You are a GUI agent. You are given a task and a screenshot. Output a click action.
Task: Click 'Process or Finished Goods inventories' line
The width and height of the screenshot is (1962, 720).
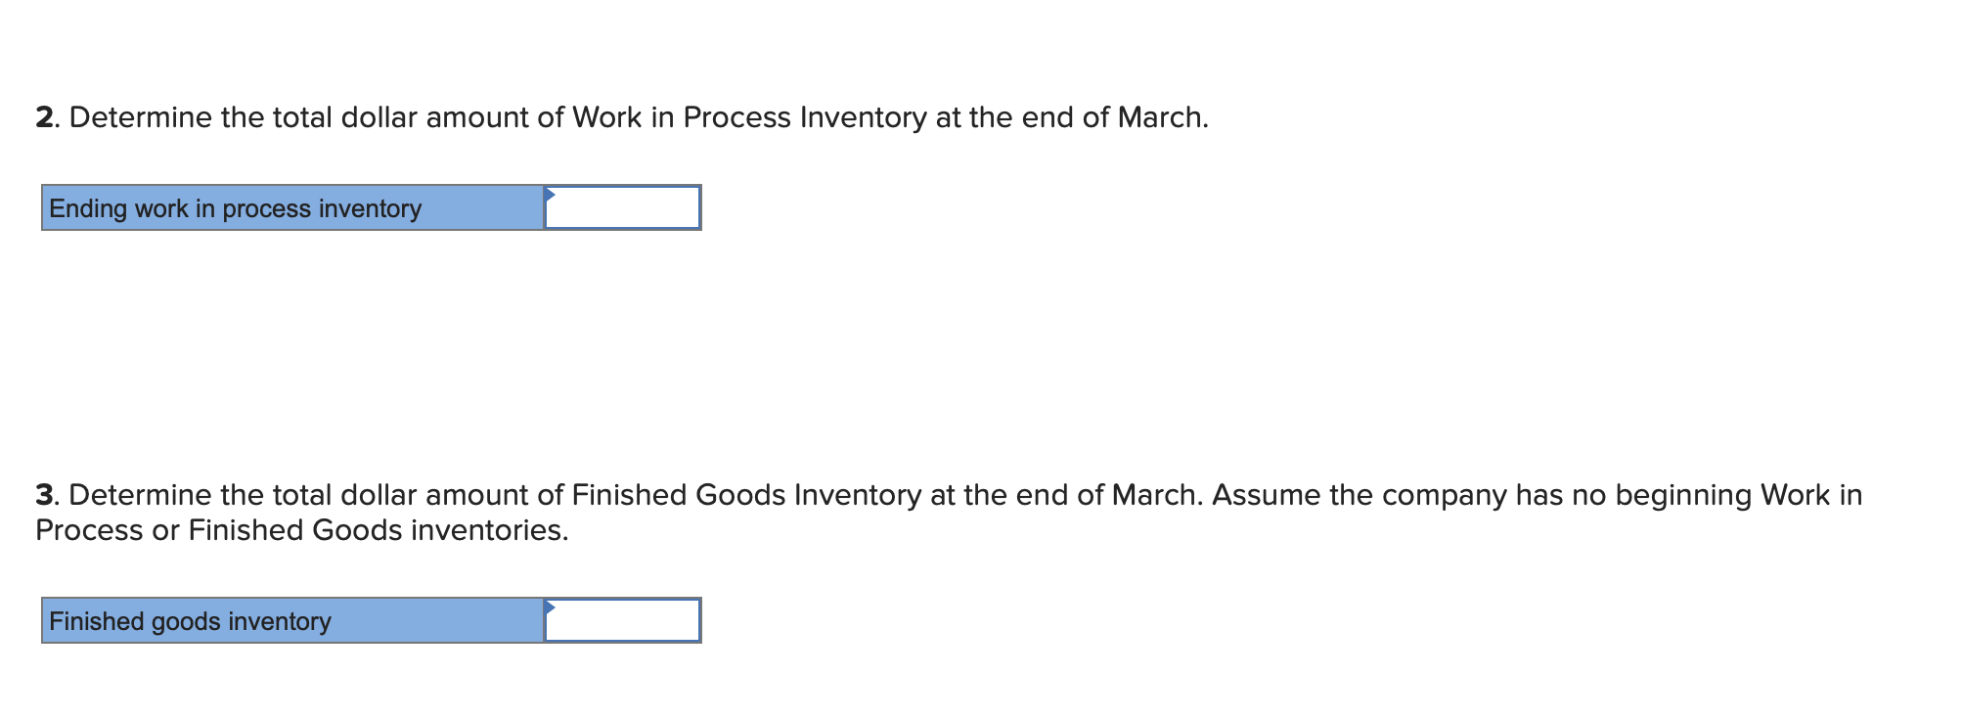pos(301,531)
